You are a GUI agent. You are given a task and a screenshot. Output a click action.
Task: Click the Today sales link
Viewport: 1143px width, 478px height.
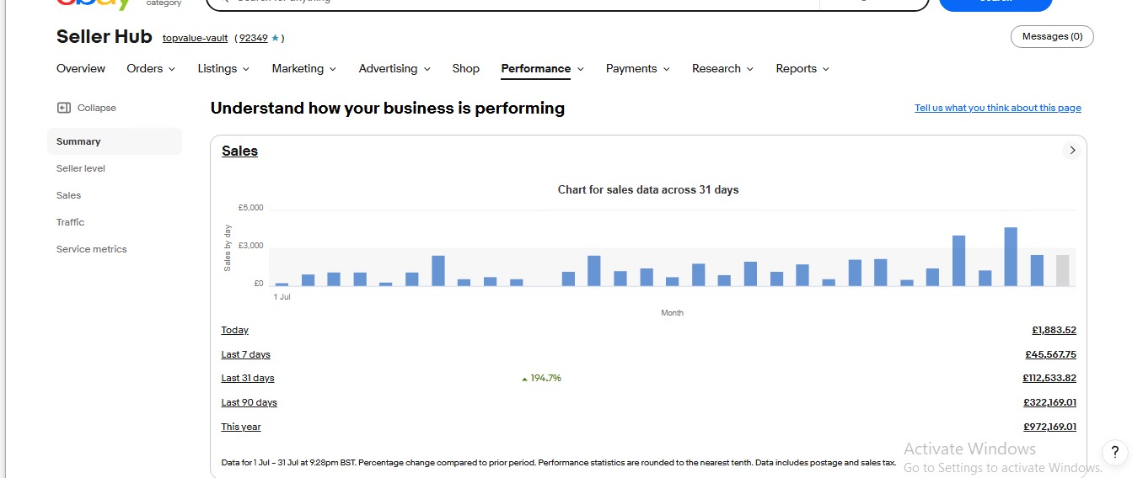point(235,330)
